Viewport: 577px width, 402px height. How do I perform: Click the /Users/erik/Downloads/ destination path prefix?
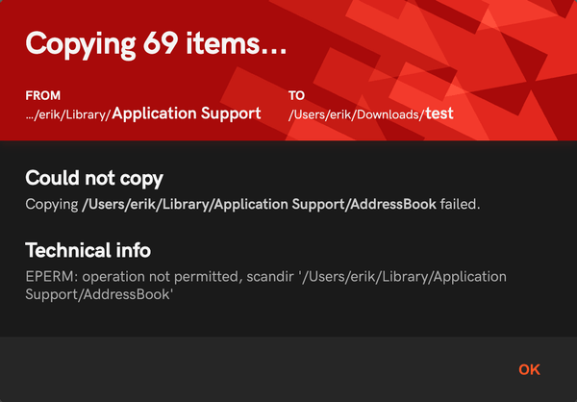pos(357,114)
